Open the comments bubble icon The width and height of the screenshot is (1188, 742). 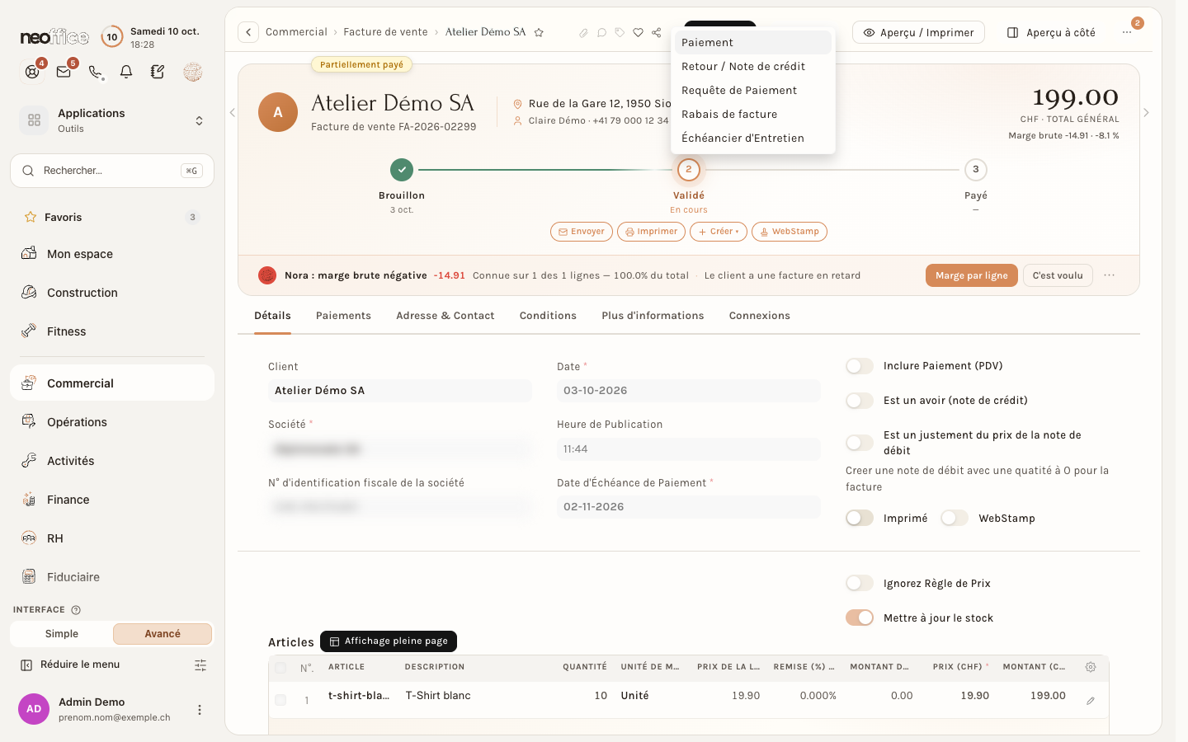point(601,33)
